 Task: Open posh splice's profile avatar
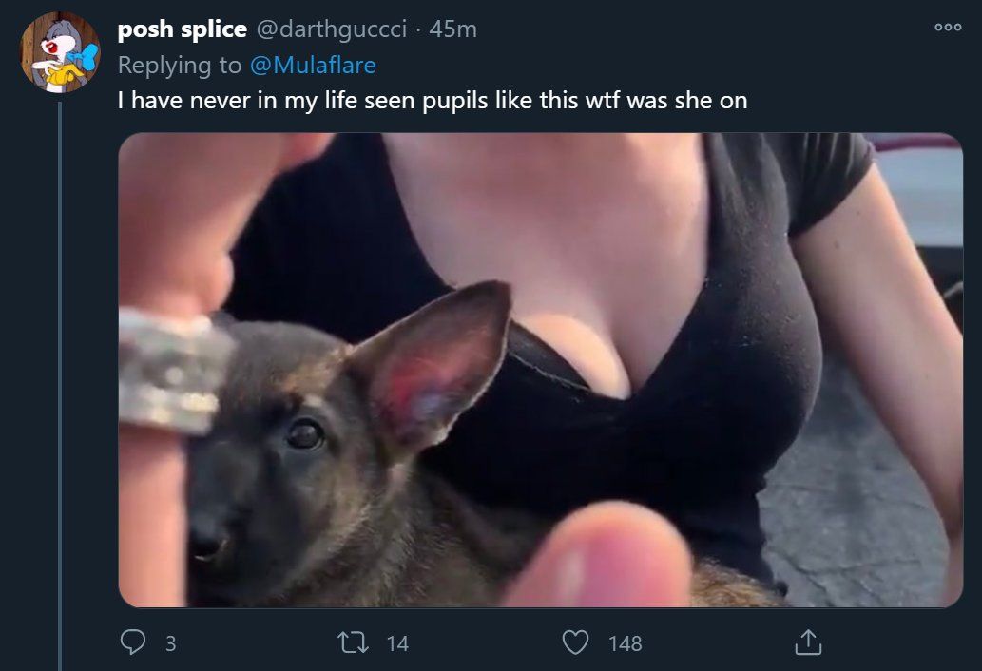click(60, 52)
